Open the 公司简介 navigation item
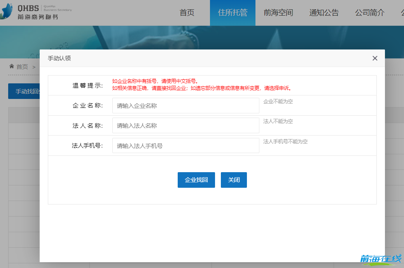This screenshot has height=268, width=404. point(369,12)
